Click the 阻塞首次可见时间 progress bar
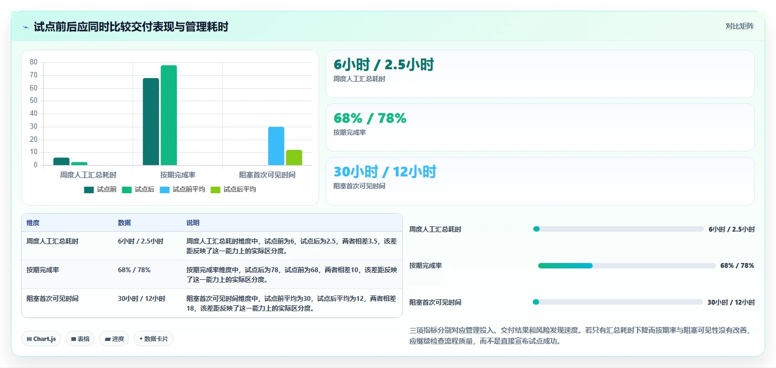 (618, 302)
